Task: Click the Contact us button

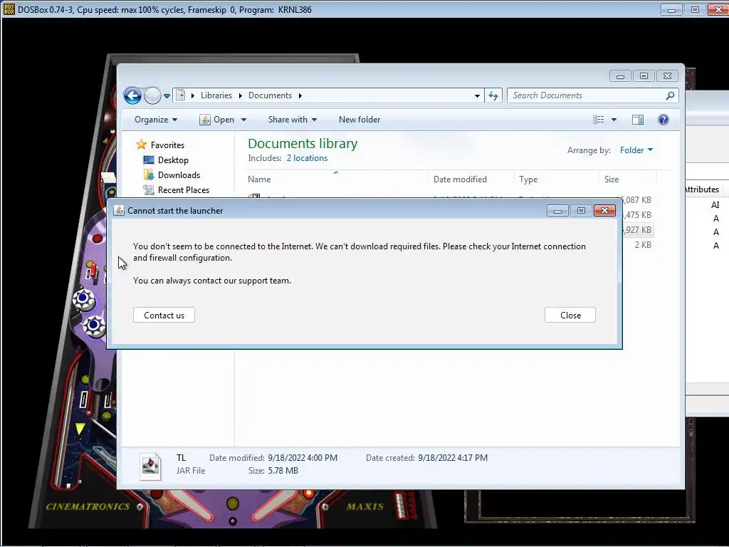Action: [x=164, y=315]
